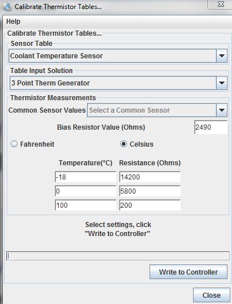
Task: Click the 200 resistance field
Action: 150,205
